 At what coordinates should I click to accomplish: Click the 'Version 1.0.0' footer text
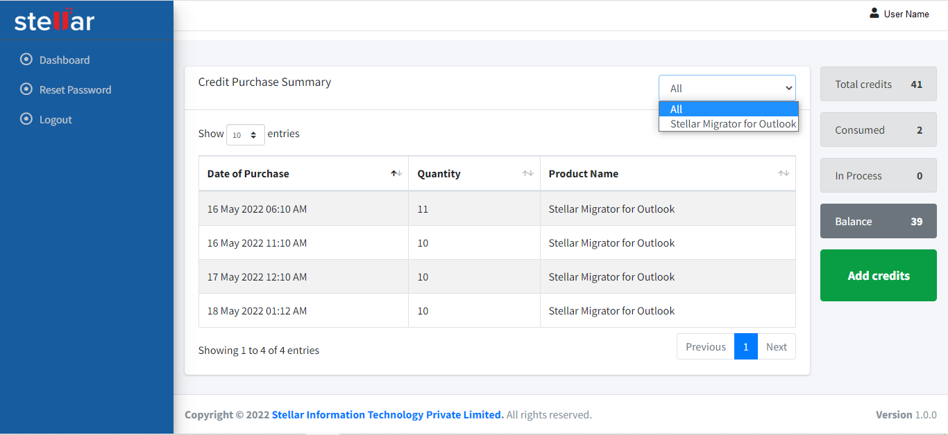(x=906, y=415)
